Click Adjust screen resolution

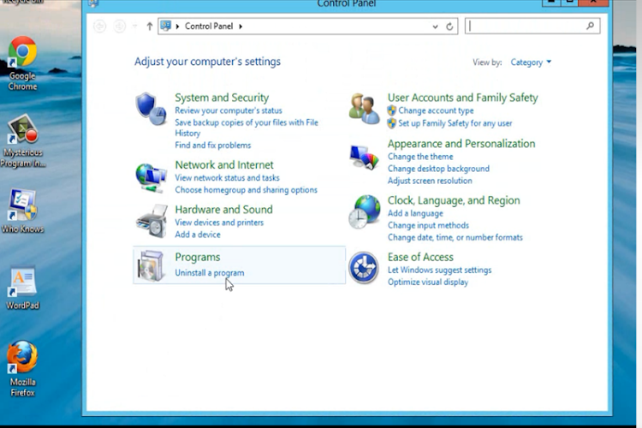pos(430,181)
